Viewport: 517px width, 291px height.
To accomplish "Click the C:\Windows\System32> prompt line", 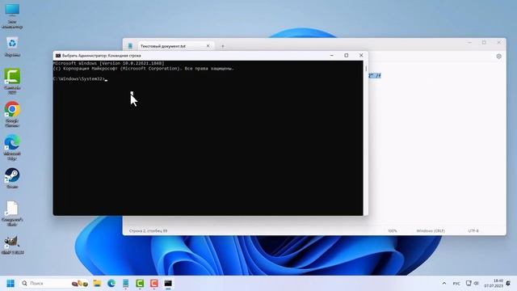I will click(x=80, y=79).
